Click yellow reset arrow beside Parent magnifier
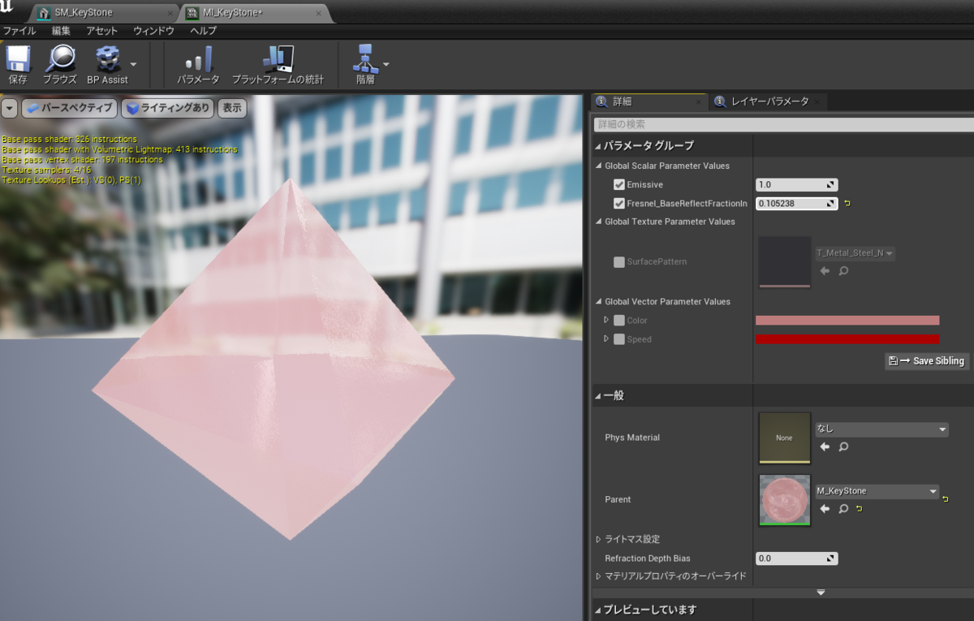This screenshot has width=974, height=621. tap(859, 509)
